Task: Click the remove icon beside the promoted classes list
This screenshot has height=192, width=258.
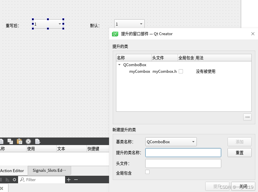Action: pos(247,117)
